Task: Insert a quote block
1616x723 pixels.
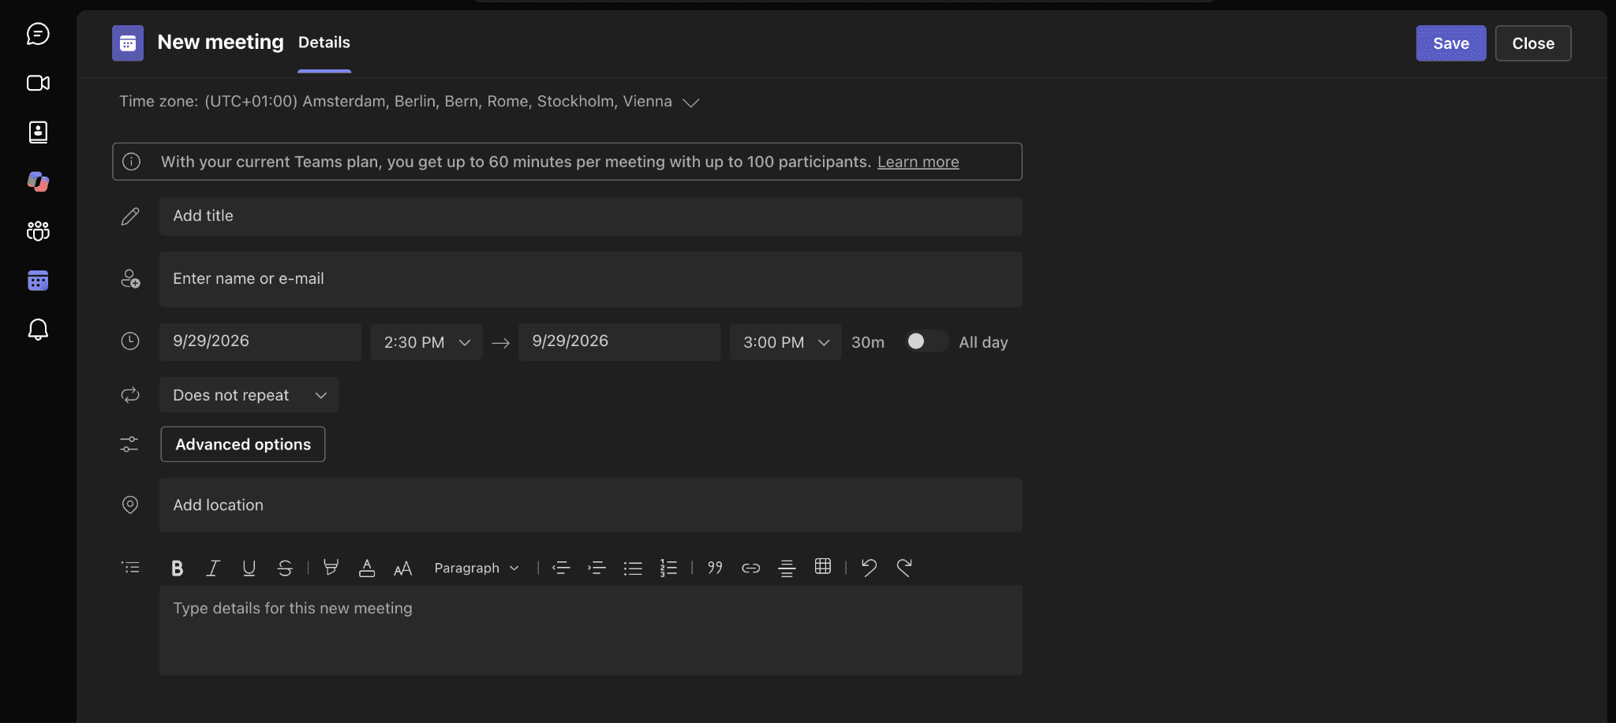Action: (x=715, y=568)
